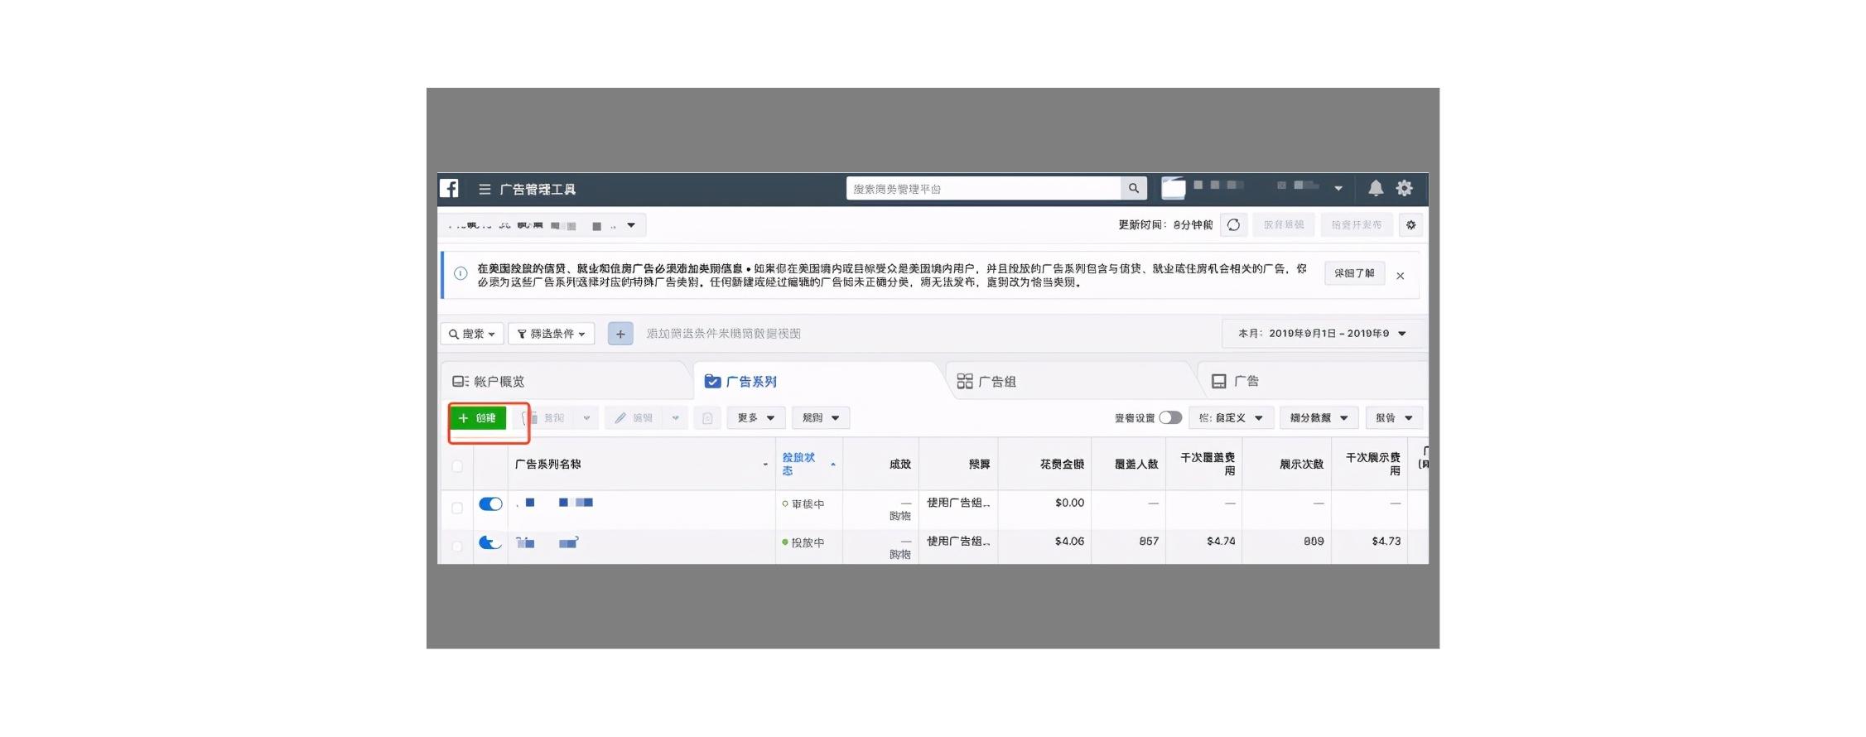Viewport: 1866px width, 737px height.
Task: Dismiss the notice banner with the X
Action: 1401,276
